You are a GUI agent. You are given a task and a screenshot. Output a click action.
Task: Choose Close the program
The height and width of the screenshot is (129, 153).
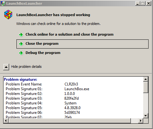pos(83,44)
